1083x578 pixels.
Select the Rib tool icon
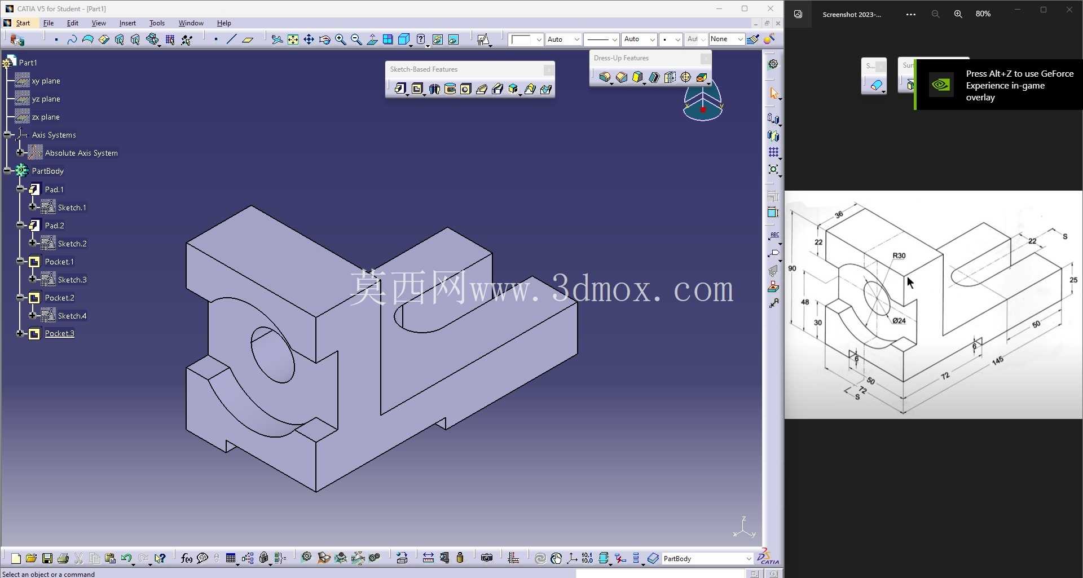[x=482, y=89]
